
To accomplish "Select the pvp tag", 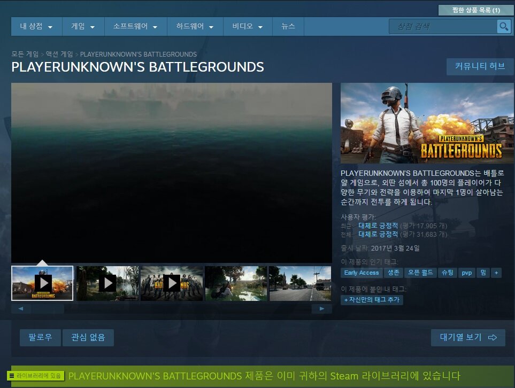I will (x=467, y=273).
